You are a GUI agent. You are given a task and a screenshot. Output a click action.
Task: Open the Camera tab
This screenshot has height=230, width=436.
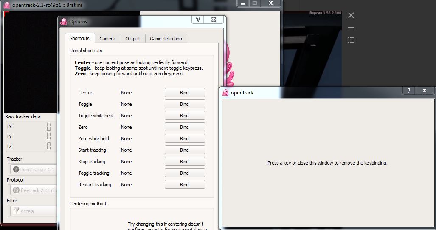pyautogui.click(x=107, y=39)
